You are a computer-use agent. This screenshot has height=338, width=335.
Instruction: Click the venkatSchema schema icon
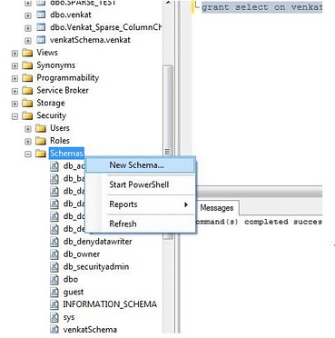[x=54, y=330]
